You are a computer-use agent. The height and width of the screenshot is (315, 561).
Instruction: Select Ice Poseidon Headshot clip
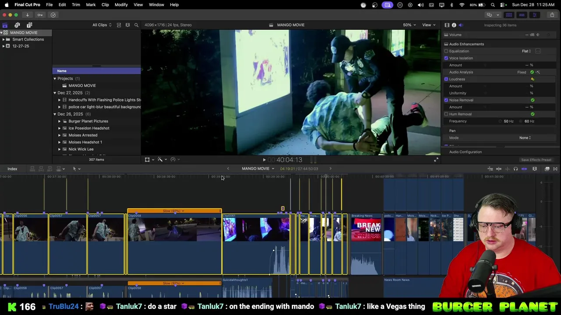coord(89,128)
